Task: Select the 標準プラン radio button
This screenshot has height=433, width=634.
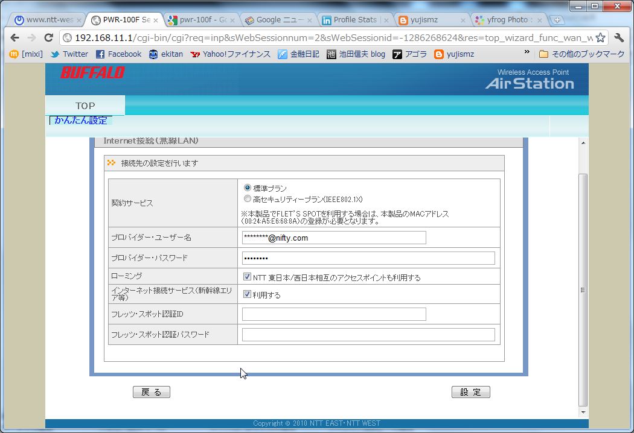Action: (x=248, y=188)
